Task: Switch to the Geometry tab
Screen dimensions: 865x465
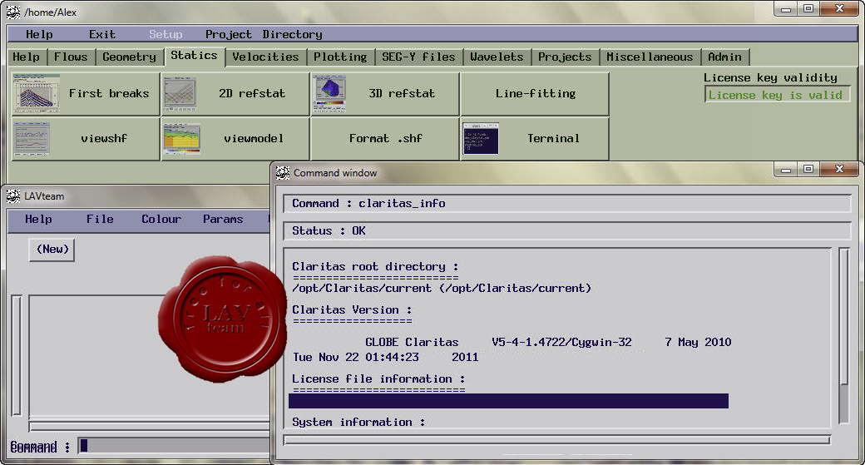Action: (129, 57)
